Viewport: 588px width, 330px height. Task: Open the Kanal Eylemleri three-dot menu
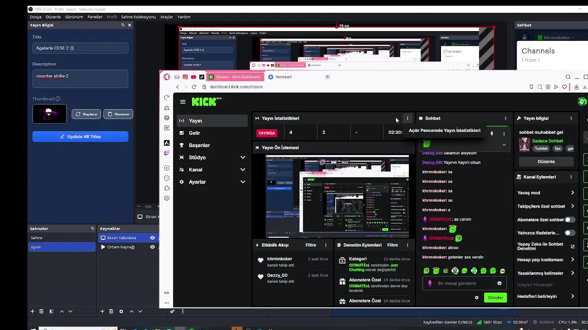pyautogui.click(x=571, y=177)
